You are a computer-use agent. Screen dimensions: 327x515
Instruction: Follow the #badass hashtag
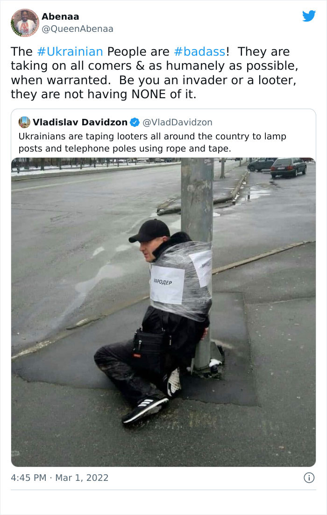(x=200, y=51)
